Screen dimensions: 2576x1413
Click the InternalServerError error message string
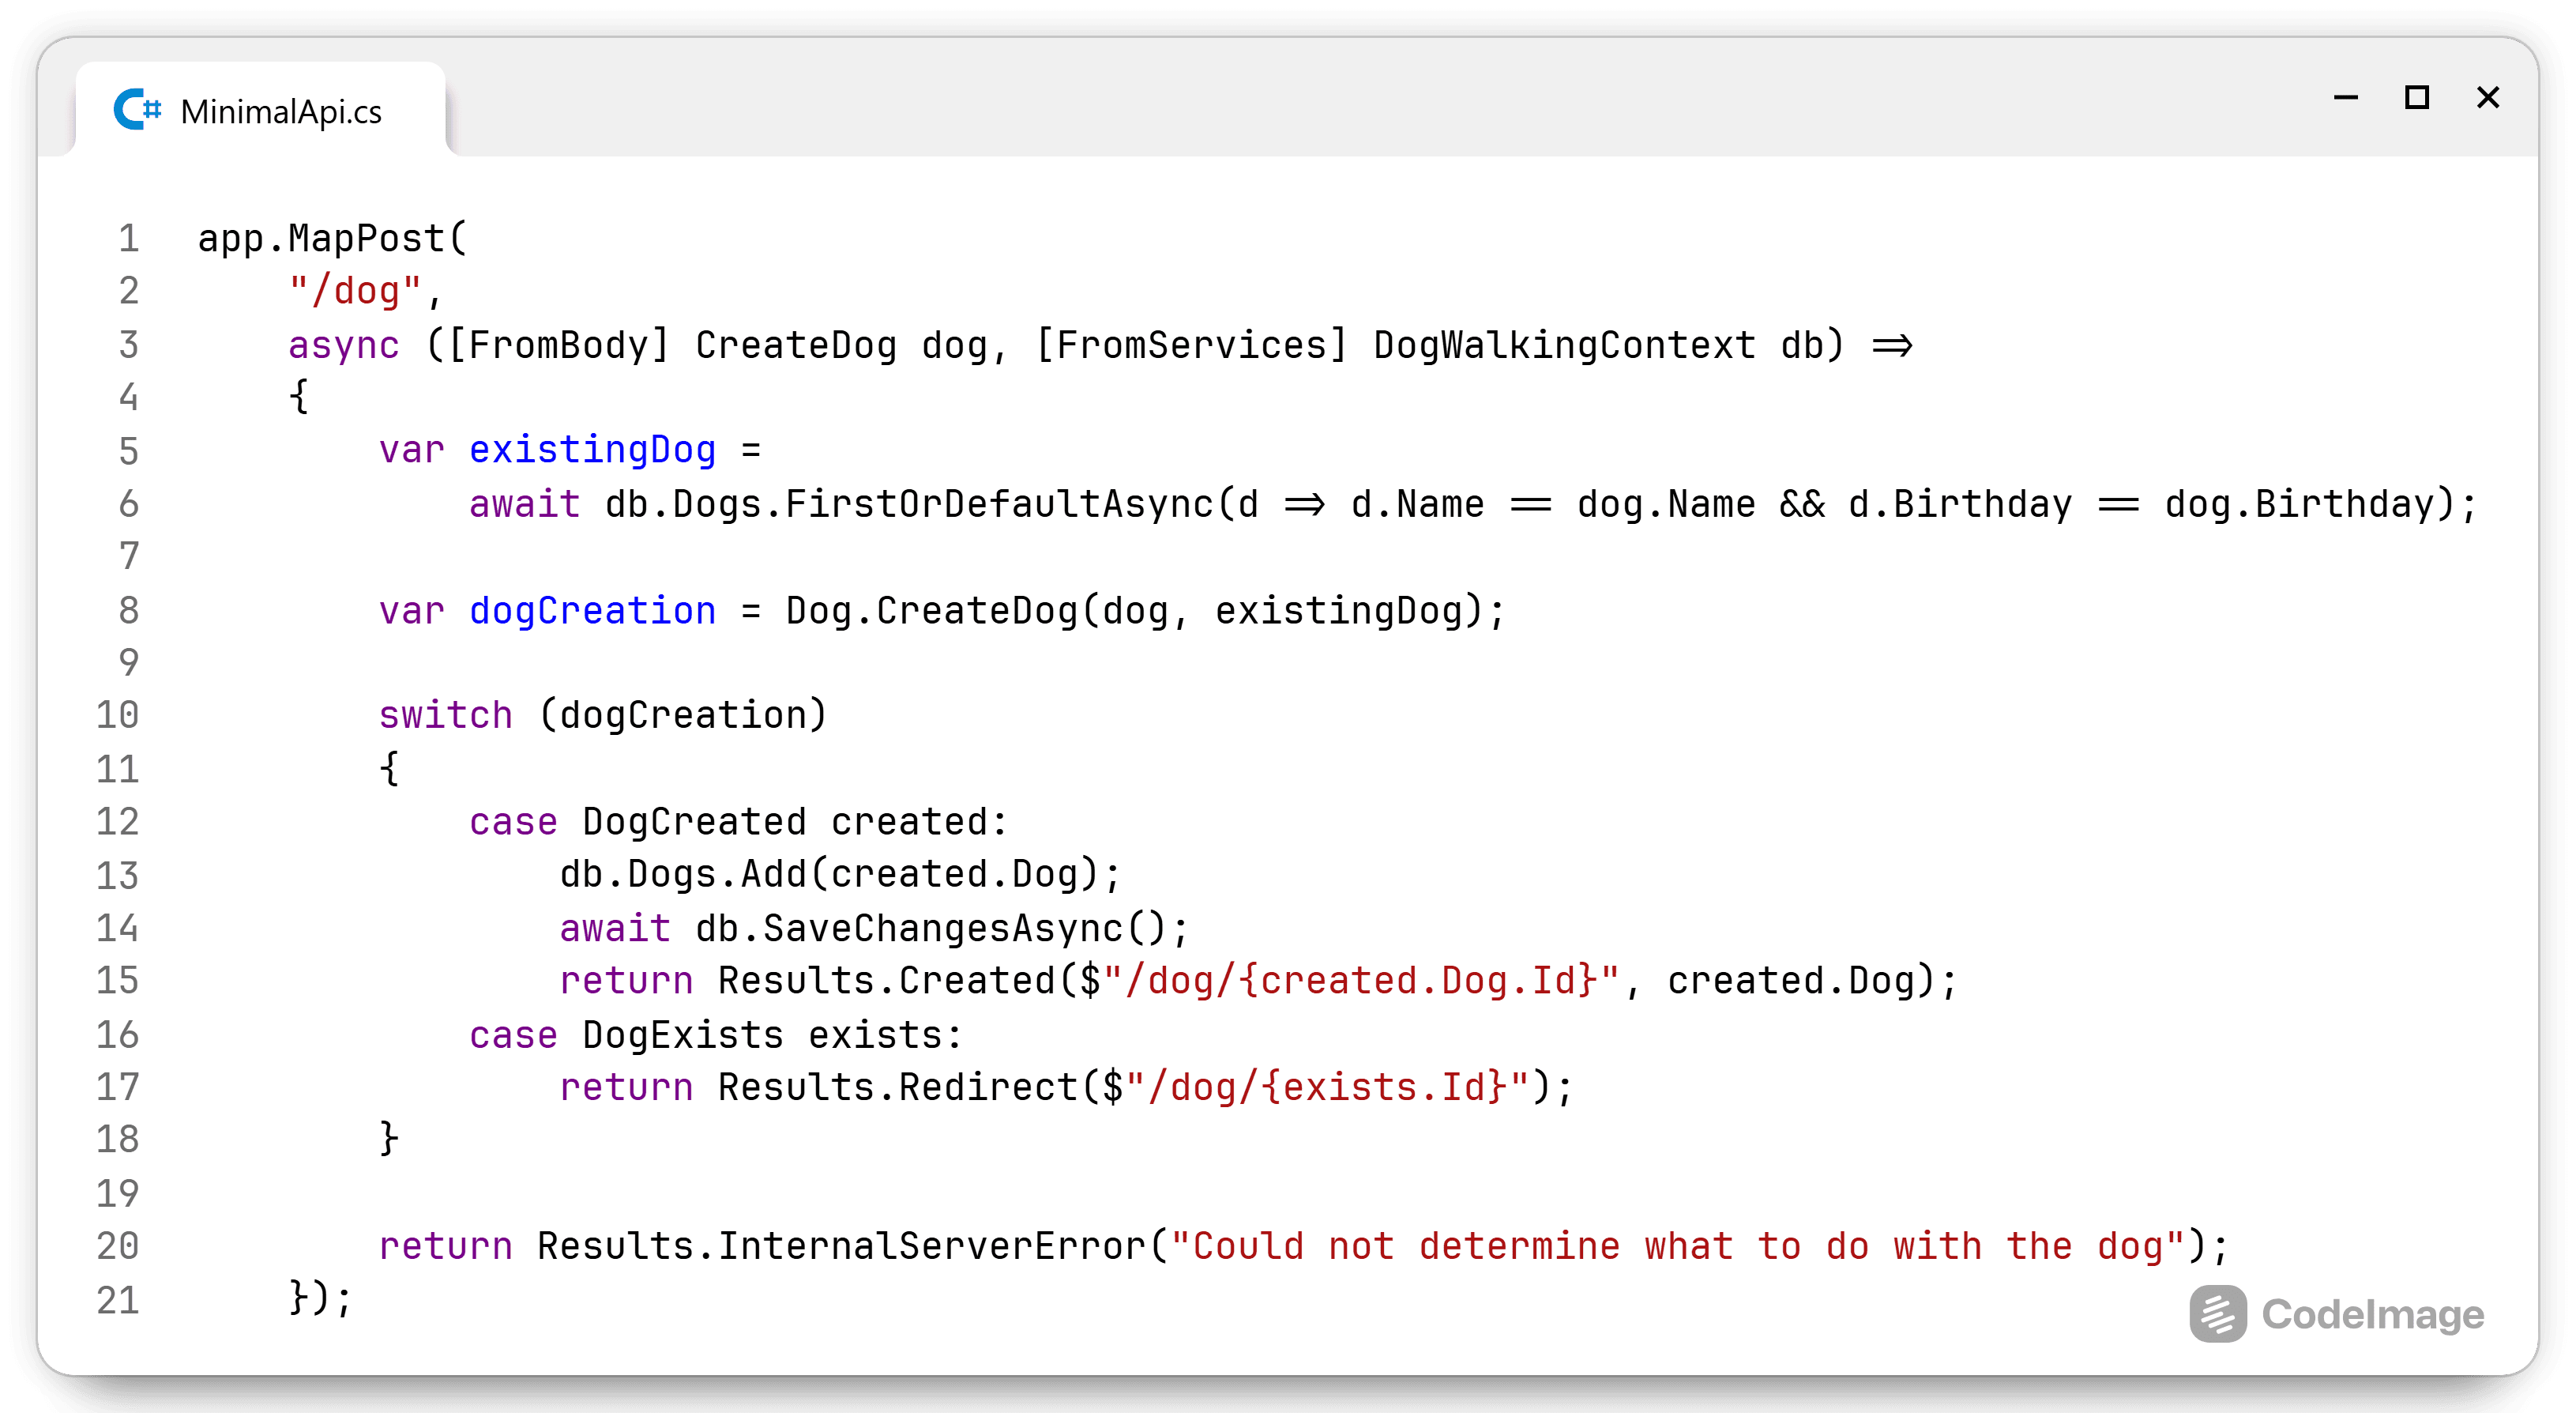pos(1677,1247)
